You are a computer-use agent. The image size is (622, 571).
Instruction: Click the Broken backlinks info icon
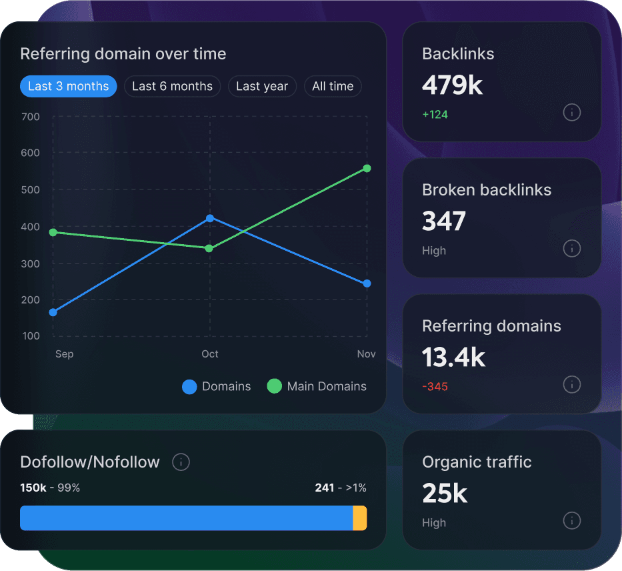(x=572, y=248)
